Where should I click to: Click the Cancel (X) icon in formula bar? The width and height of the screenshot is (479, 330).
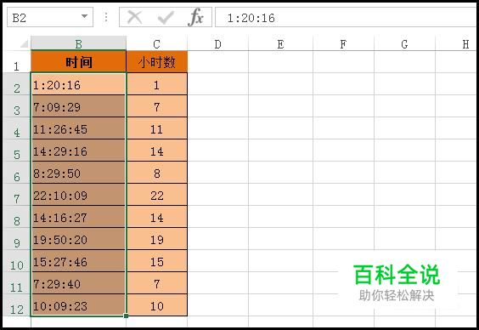[134, 17]
